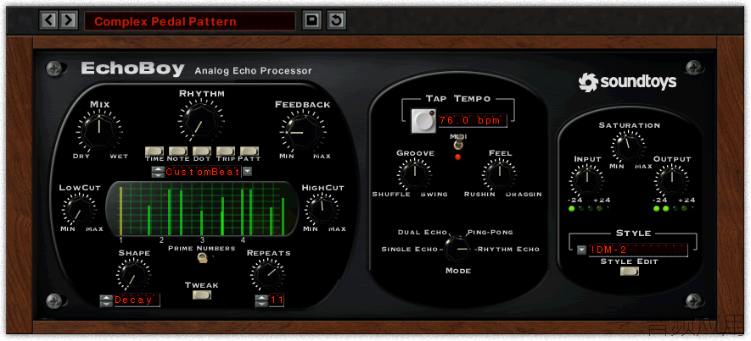Click the Decay shape display

coord(137,300)
